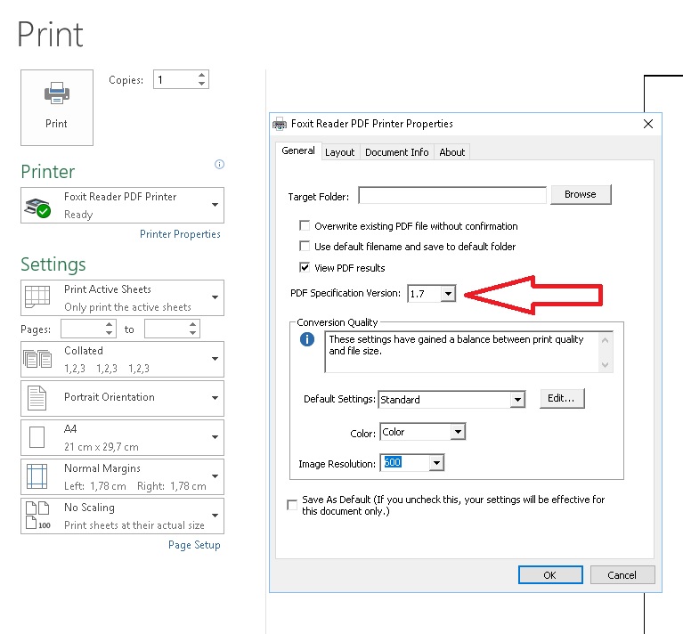683x634 pixels.
Task: Expand the Print Active Sheets dropdown
Action: click(x=122, y=297)
